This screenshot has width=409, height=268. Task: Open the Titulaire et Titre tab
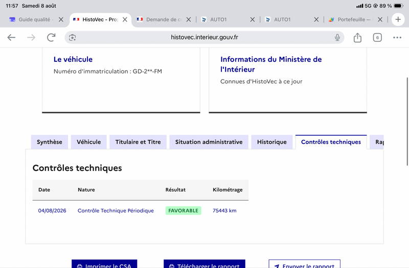pyautogui.click(x=138, y=142)
